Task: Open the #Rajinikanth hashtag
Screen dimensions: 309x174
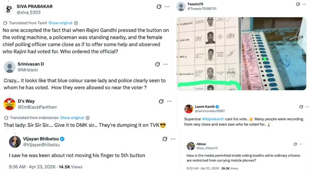Action: click(213, 119)
